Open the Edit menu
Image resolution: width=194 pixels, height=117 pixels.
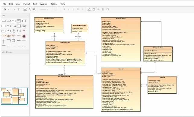coord(11,4)
